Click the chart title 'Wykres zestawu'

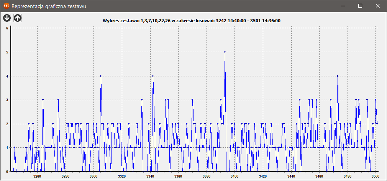[x=191, y=21]
